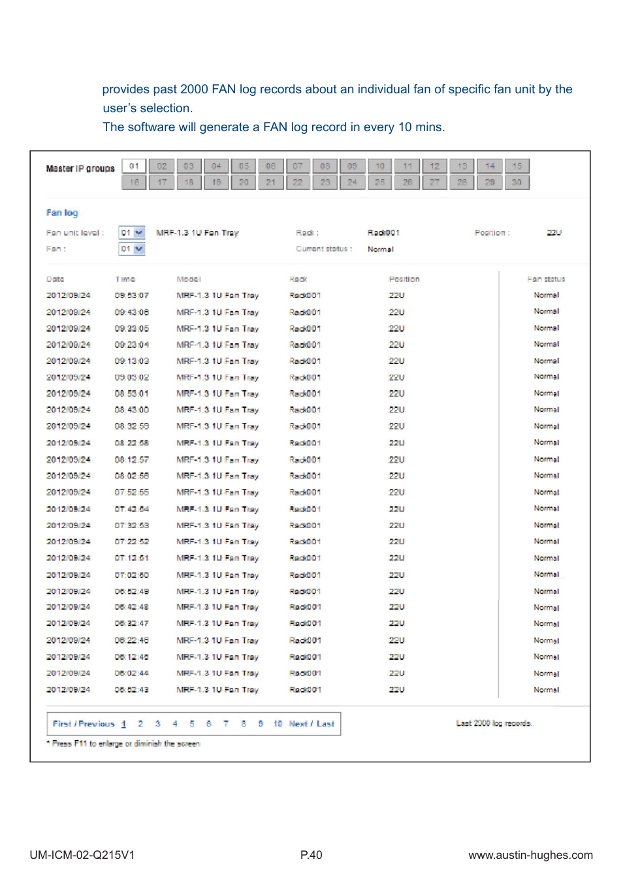
Task: Open log page 9
Action: (261, 724)
